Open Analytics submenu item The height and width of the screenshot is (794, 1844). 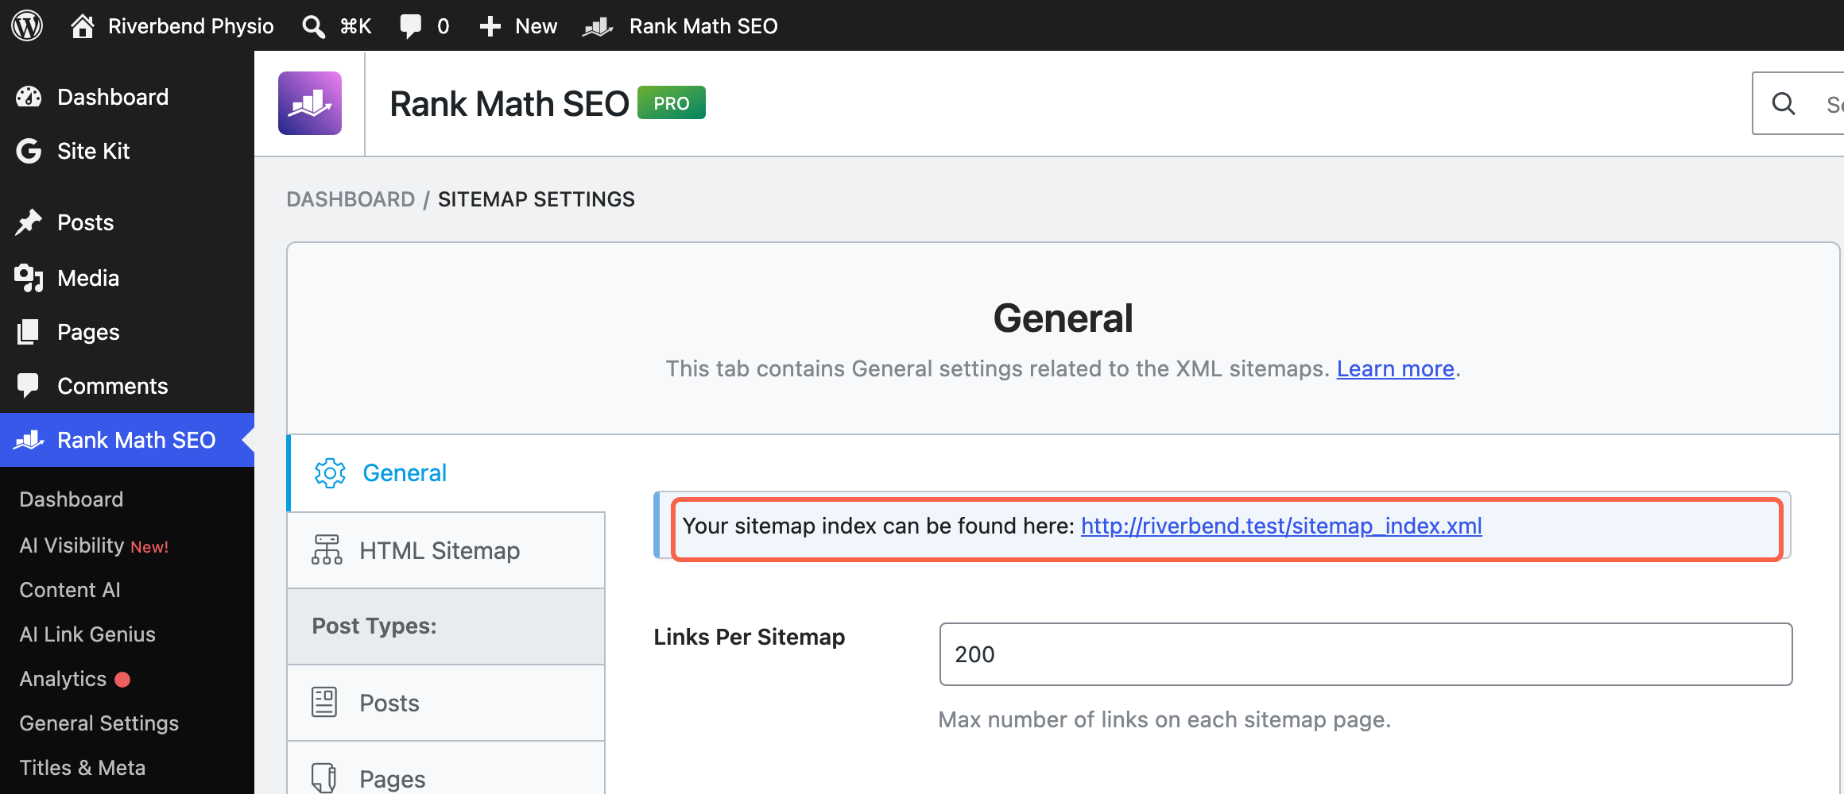coord(63,679)
